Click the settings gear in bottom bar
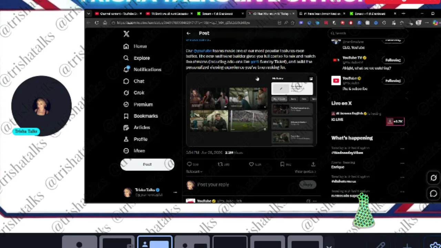 434,245
